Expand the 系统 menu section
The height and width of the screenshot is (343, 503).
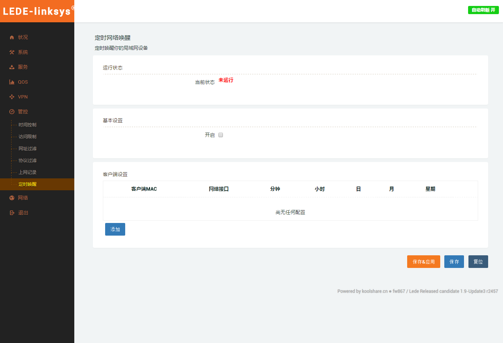pos(23,52)
